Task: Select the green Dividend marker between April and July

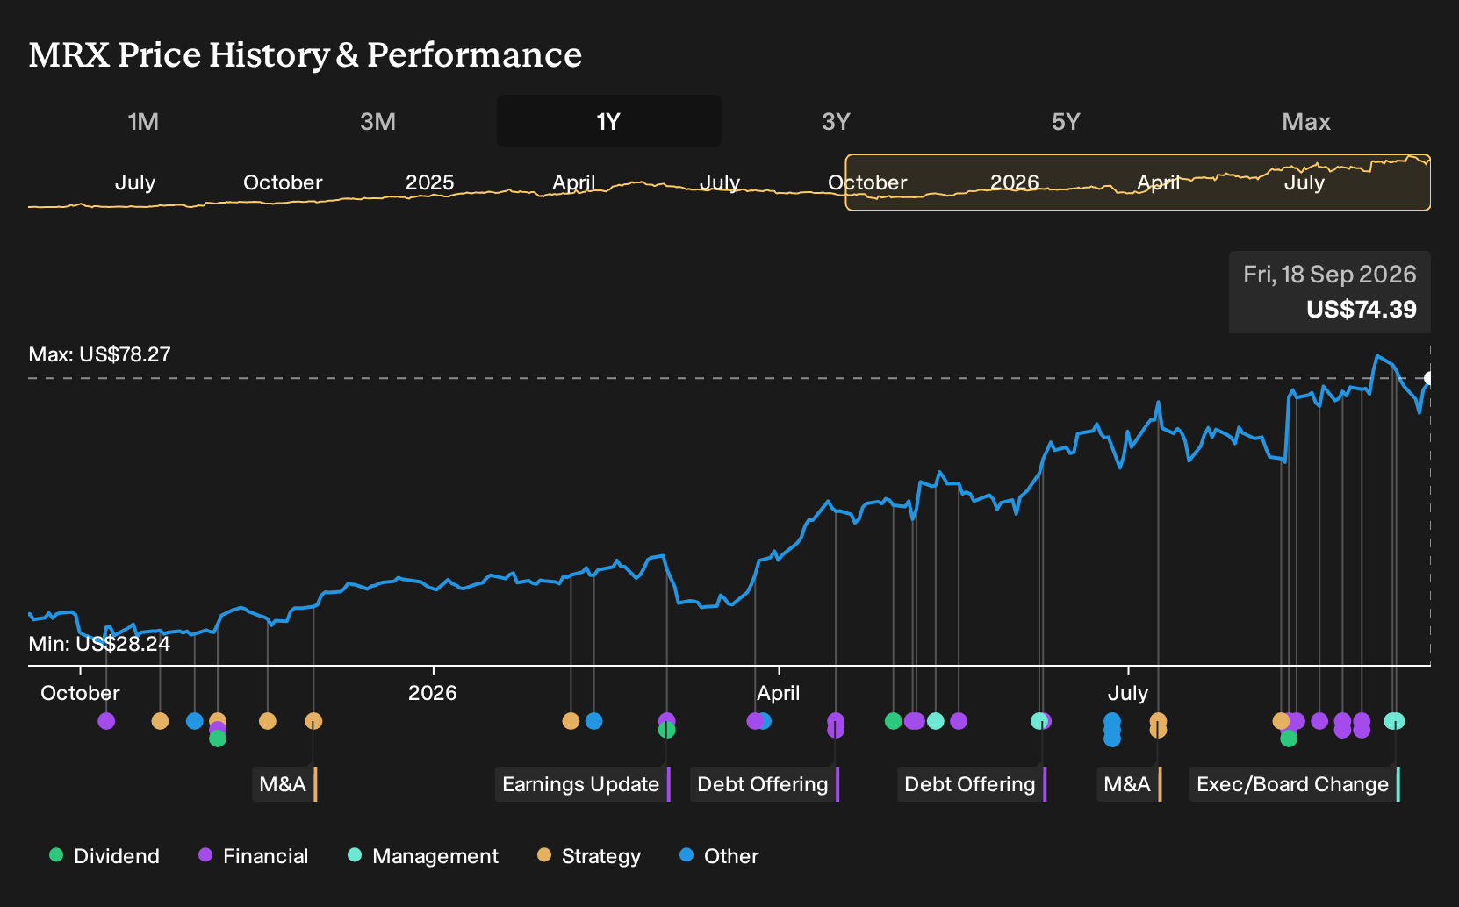Action: coord(894,721)
